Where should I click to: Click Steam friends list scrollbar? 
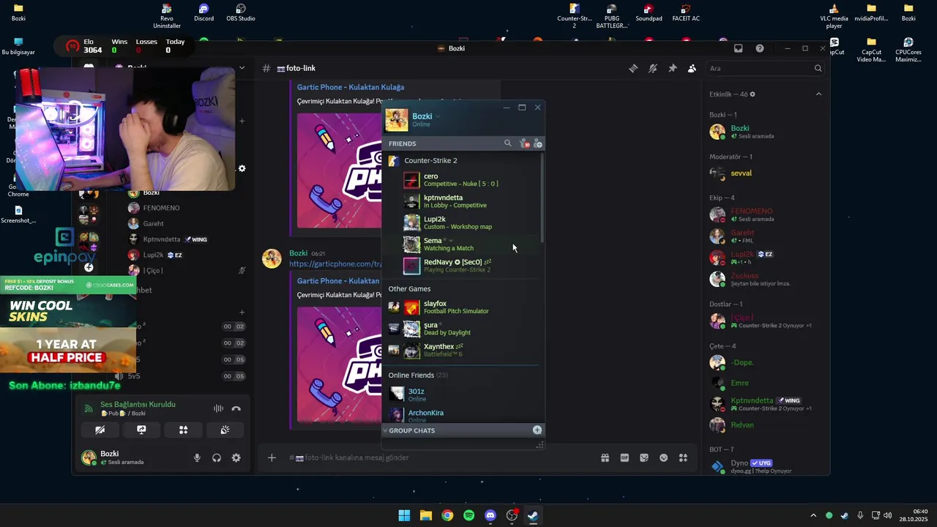click(x=542, y=198)
